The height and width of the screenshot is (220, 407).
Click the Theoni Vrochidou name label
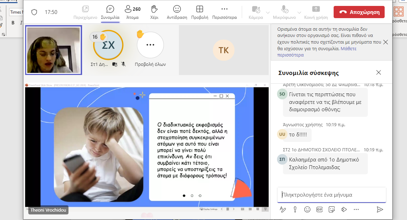(x=48, y=210)
